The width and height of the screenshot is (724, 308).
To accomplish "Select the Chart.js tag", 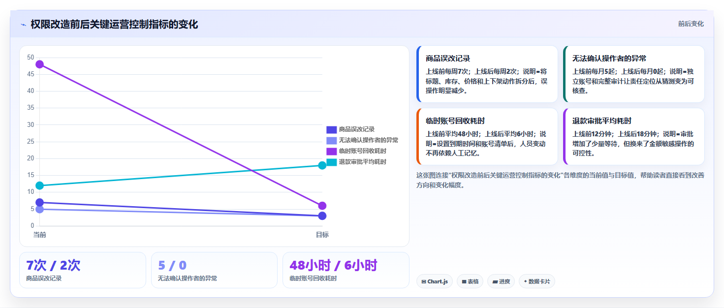I will click(x=435, y=281).
